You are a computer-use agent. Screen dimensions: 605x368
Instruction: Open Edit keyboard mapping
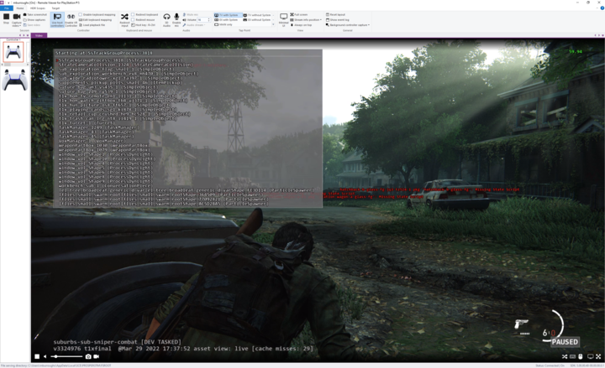[x=95, y=19]
